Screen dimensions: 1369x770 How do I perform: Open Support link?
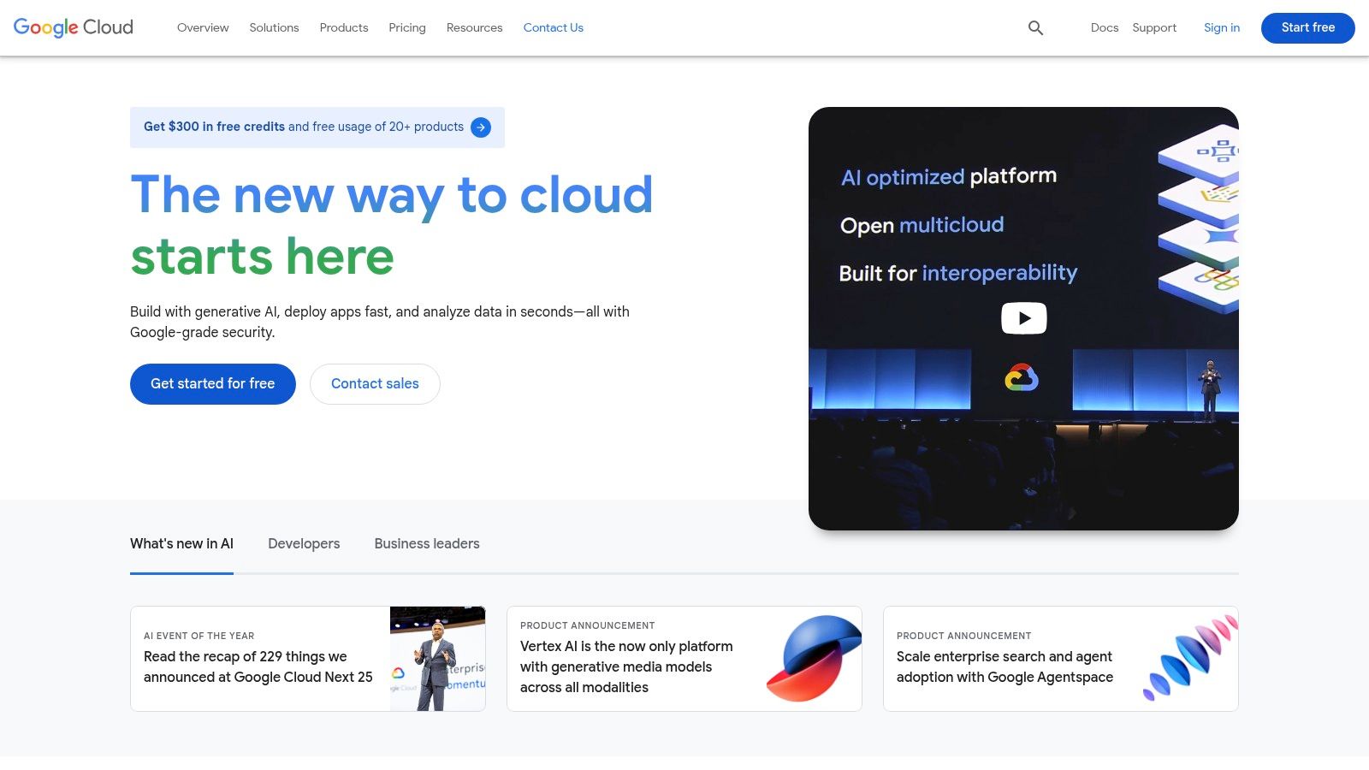(x=1154, y=27)
